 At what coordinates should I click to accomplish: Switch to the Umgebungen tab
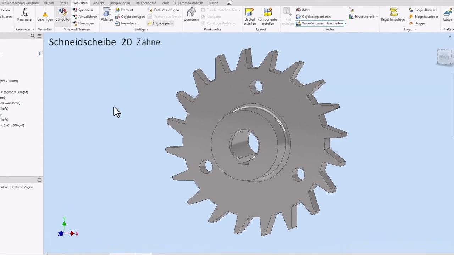pyautogui.click(x=120, y=3)
